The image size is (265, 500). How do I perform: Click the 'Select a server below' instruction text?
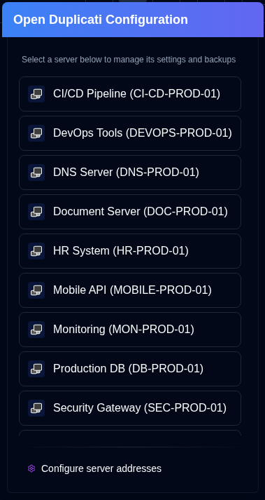(129, 60)
